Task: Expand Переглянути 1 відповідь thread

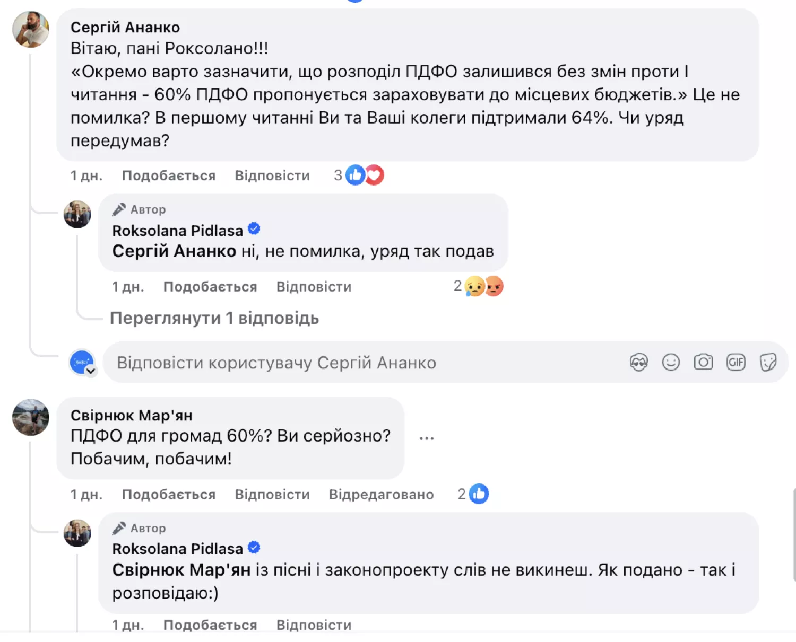Action: point(214,318)
